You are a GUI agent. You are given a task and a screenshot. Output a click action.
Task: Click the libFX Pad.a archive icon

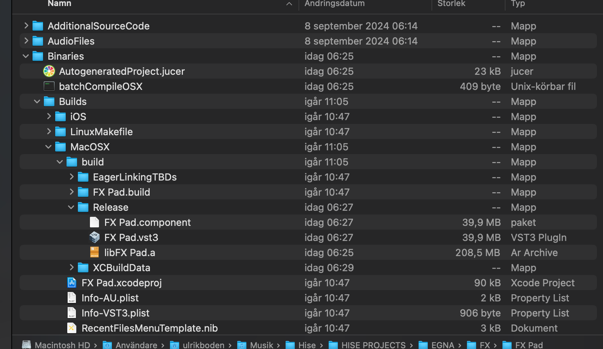94,252
